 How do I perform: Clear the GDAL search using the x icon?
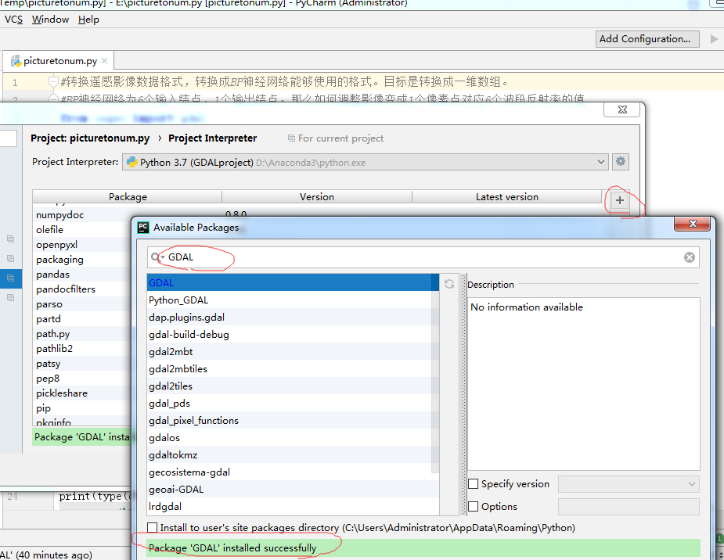click(x=688, y=257)
